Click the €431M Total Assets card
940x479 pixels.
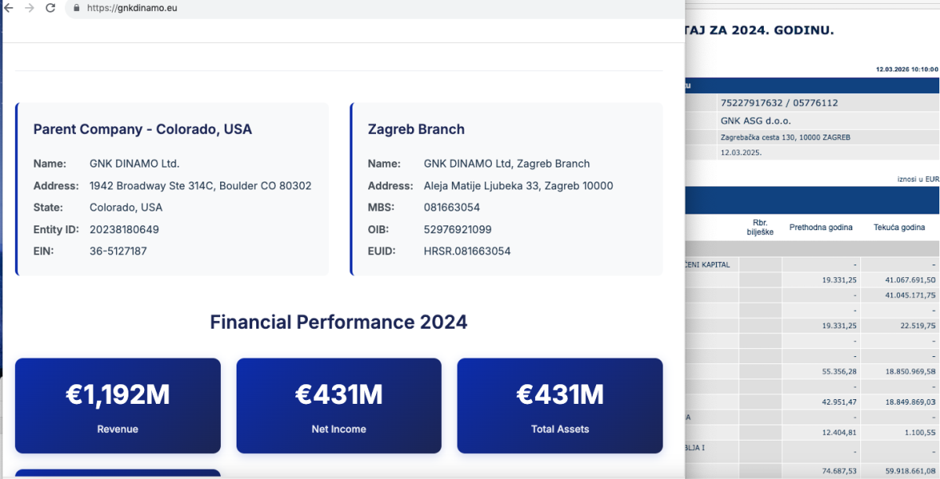click(x=559, y=405)
